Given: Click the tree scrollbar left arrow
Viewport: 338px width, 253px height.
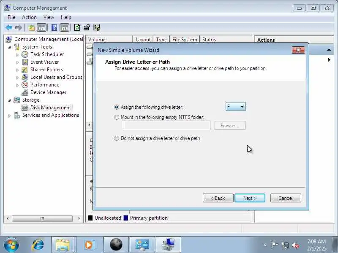Looking at the screenshot, I should click(x=8, y=218).
